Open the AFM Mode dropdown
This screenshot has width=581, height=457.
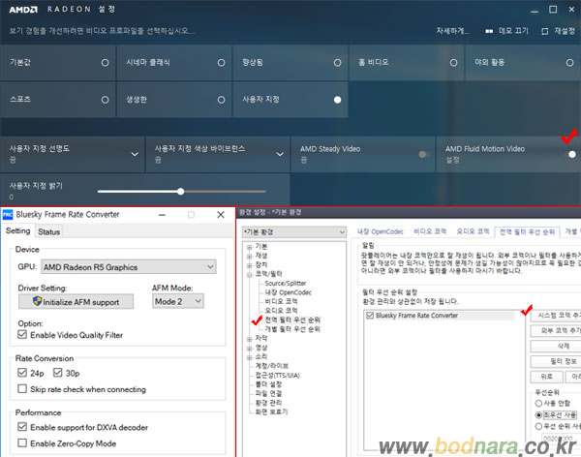[178, 301]
